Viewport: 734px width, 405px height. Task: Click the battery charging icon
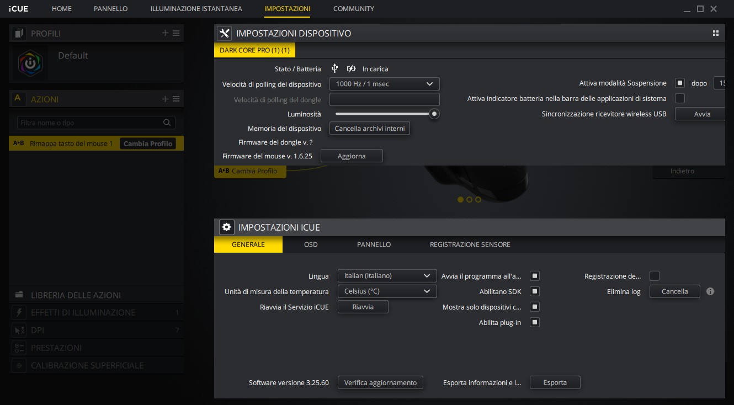tap(351, 68)
